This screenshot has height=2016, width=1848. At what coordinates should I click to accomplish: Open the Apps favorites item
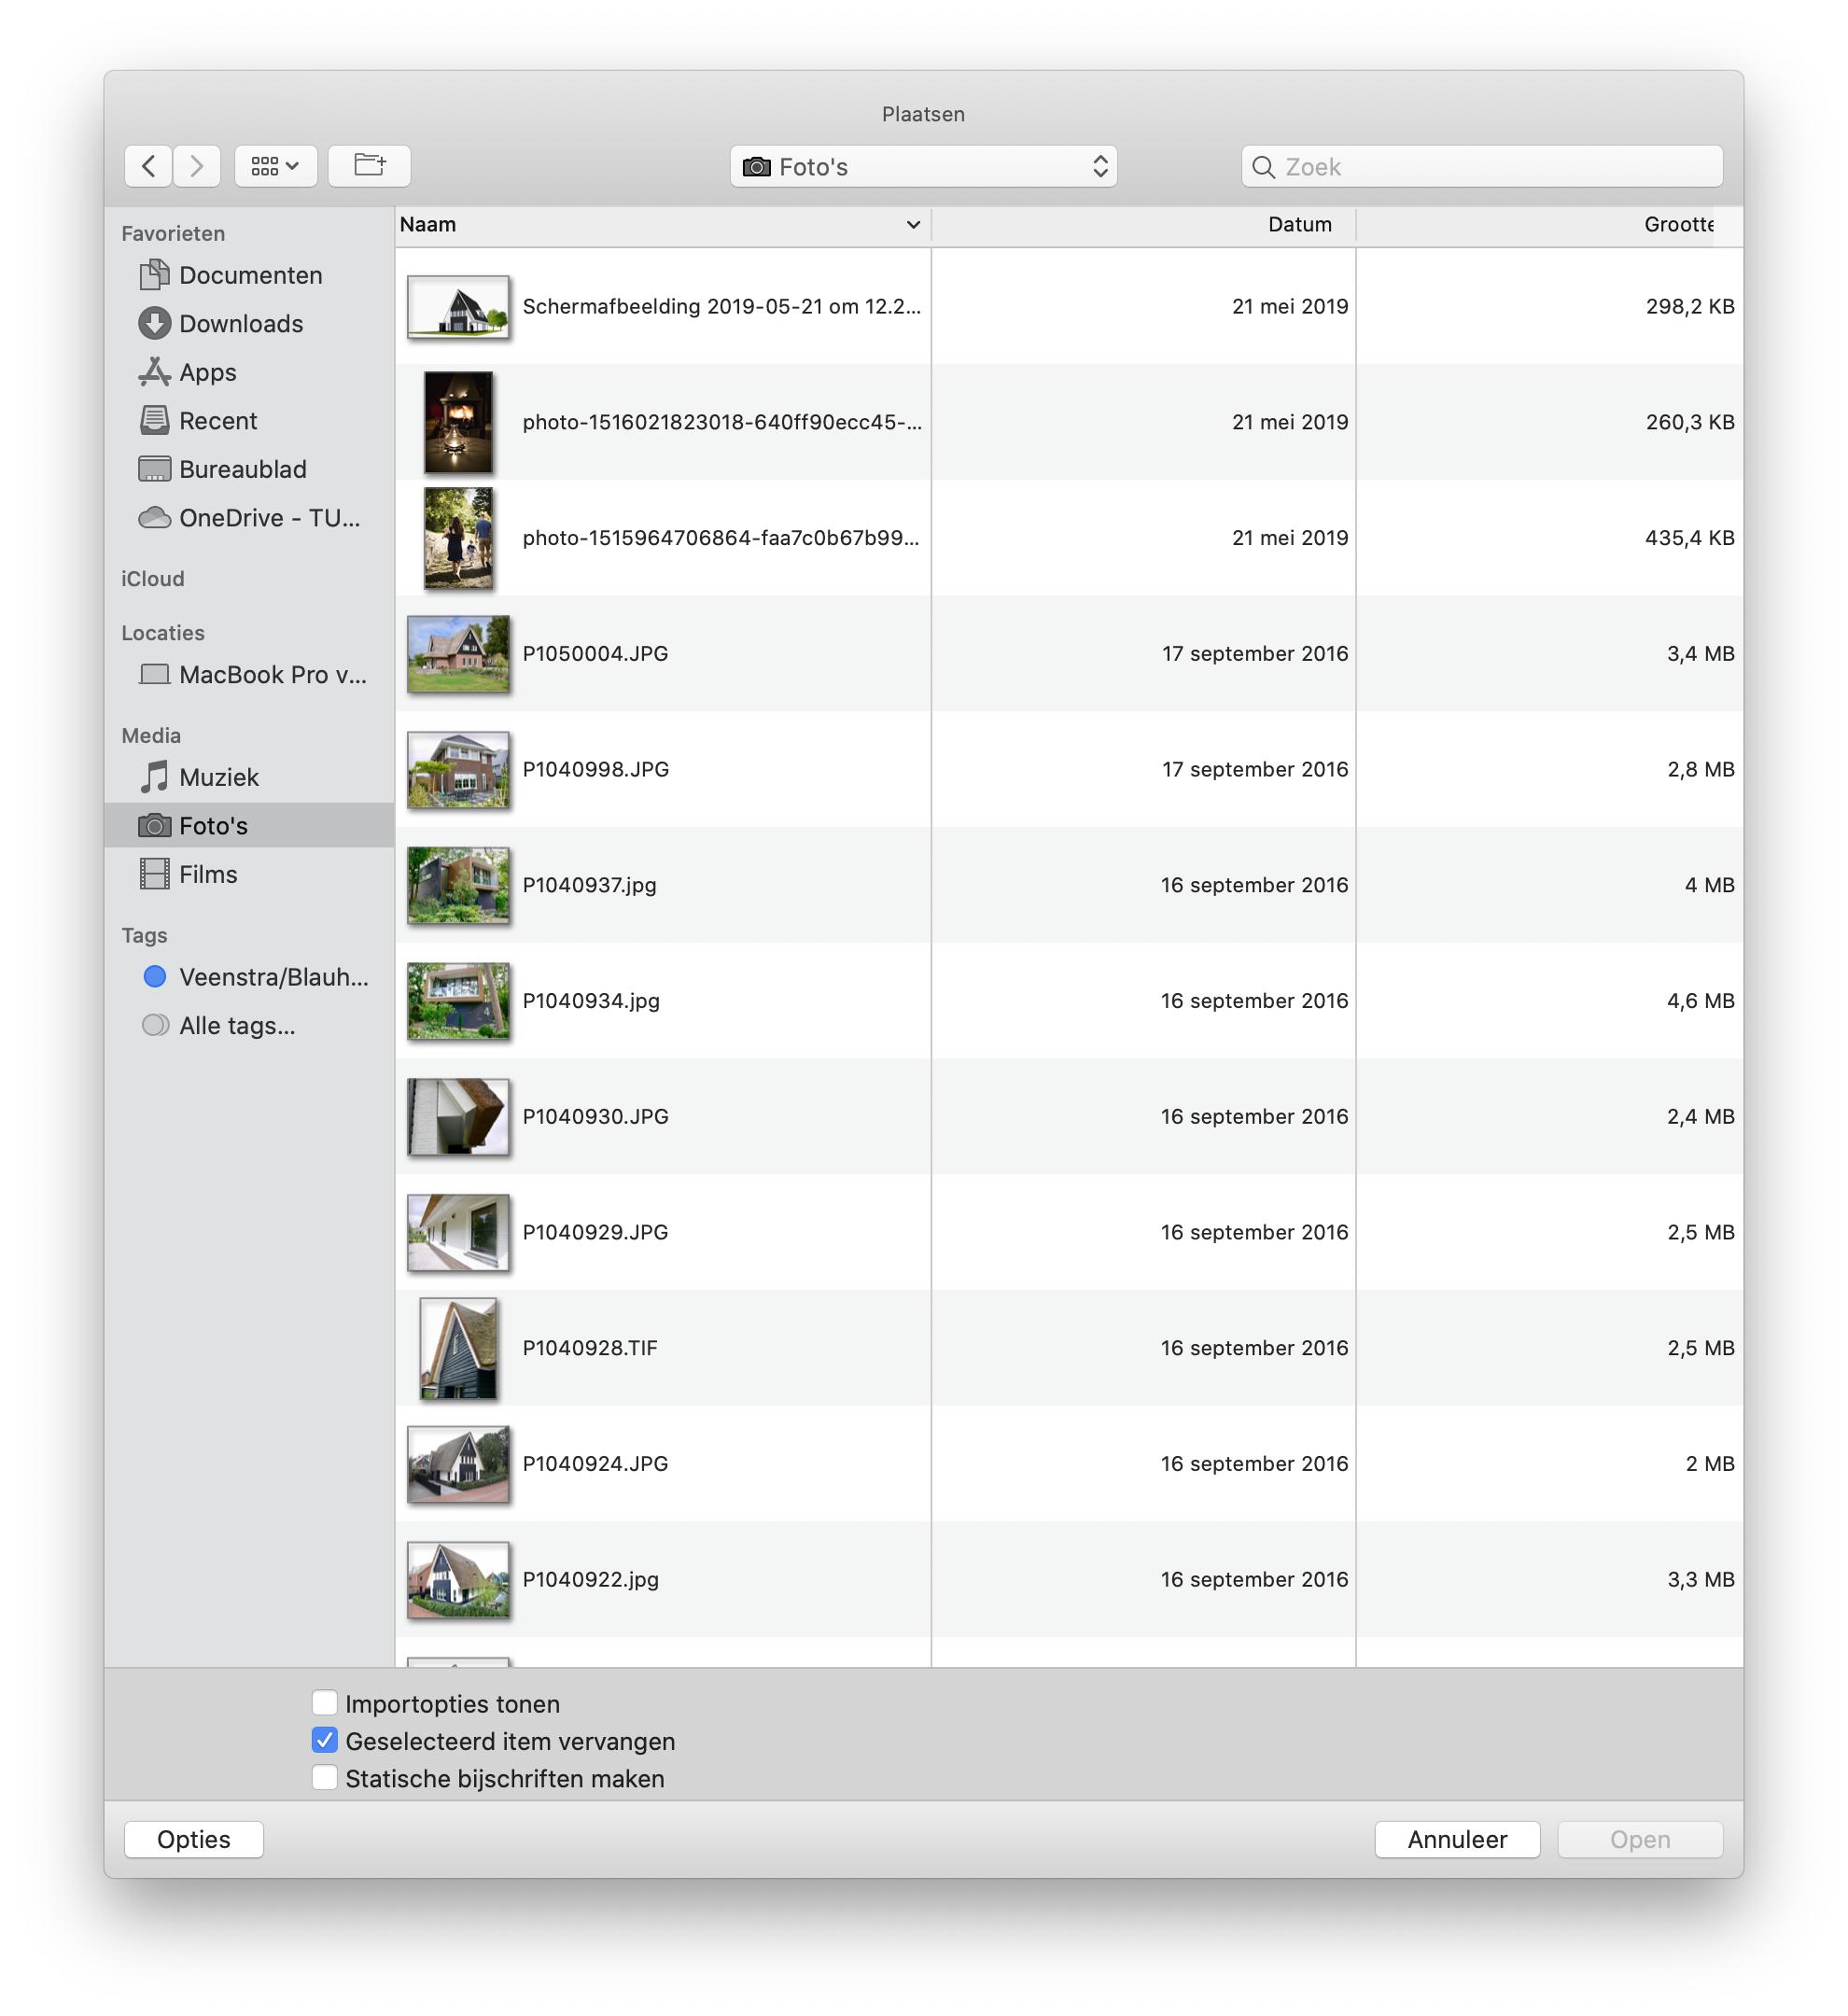tap(208, 372)
